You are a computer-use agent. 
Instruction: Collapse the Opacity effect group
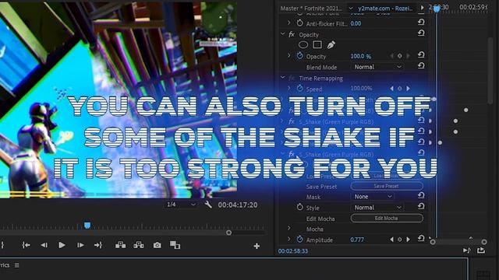click(282, 33)
